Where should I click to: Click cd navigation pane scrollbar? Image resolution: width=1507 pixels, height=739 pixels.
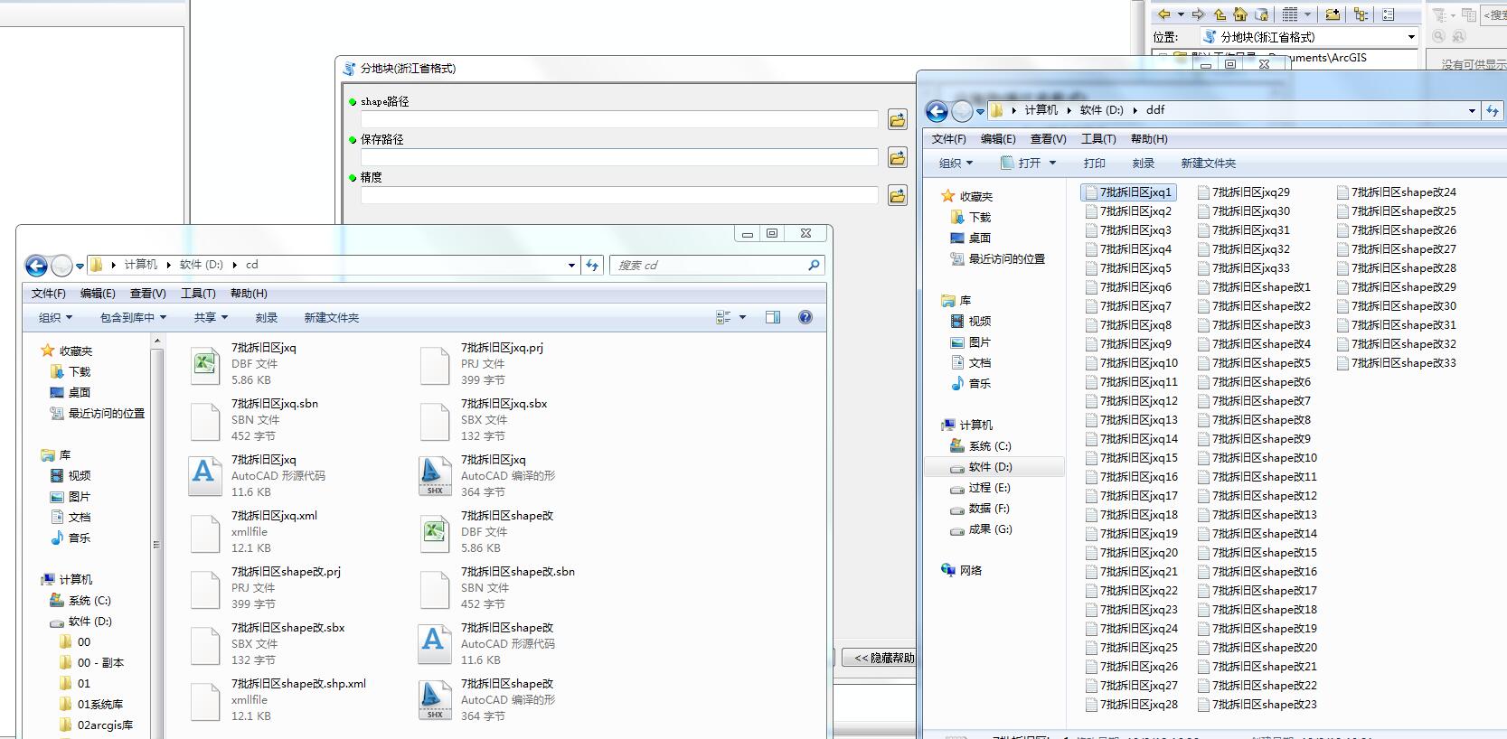point(156,544)
